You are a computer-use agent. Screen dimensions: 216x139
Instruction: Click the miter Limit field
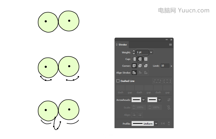click(x=165, y=66)
